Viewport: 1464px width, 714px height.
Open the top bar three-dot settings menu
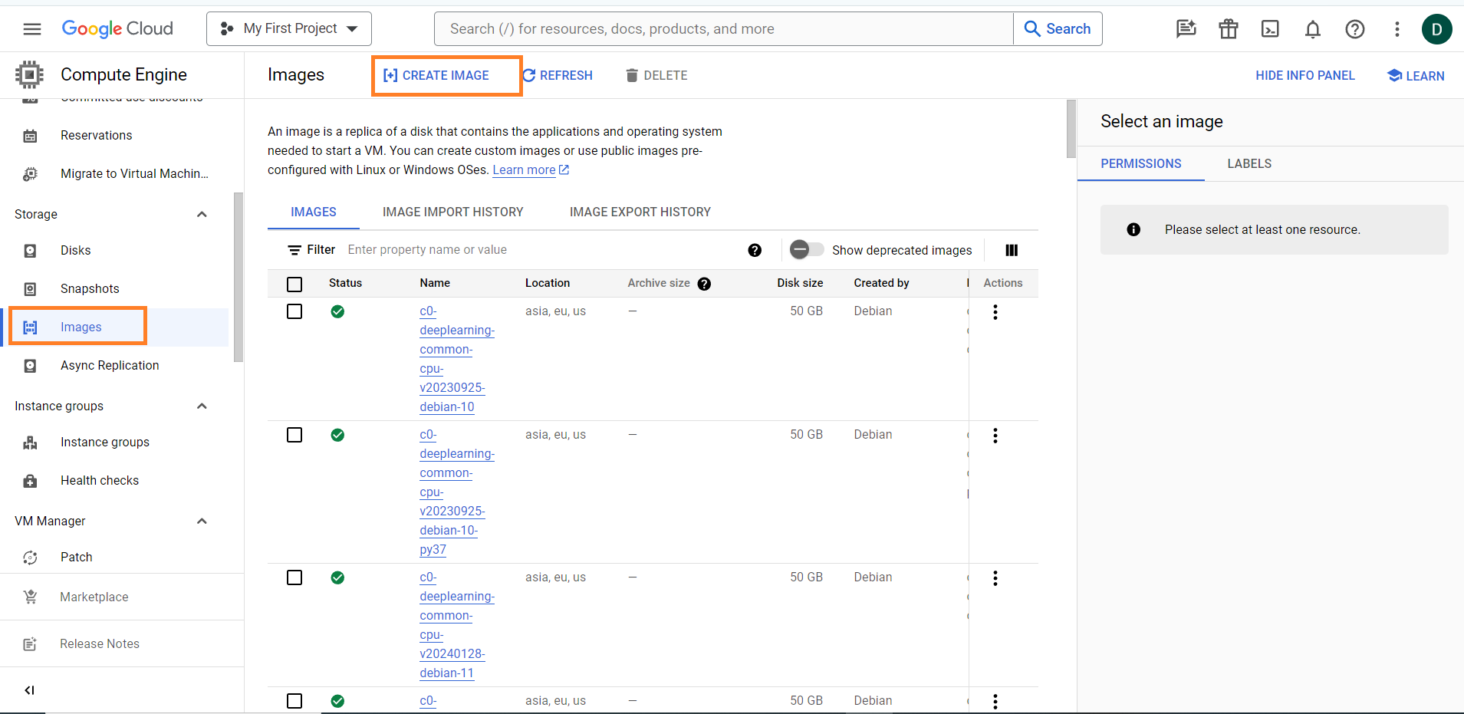[1397, 29]
